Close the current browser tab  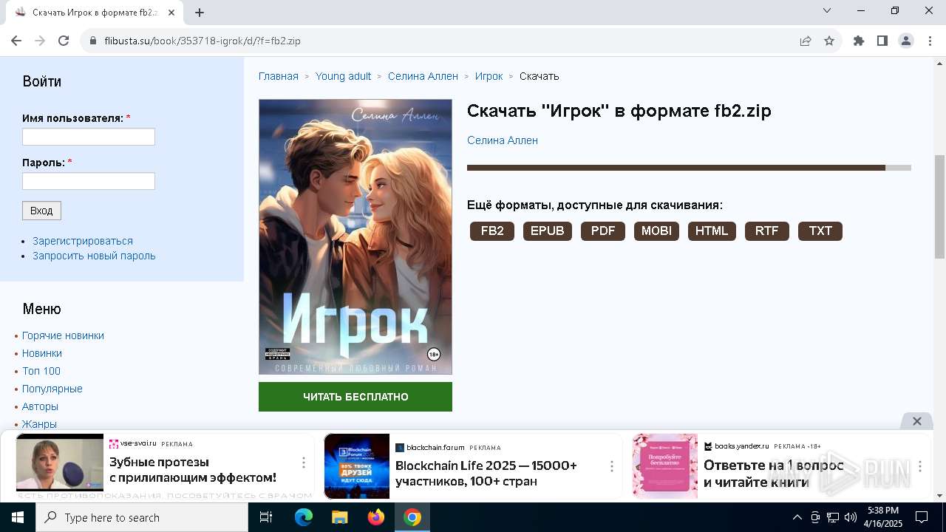tap(171, 12)
